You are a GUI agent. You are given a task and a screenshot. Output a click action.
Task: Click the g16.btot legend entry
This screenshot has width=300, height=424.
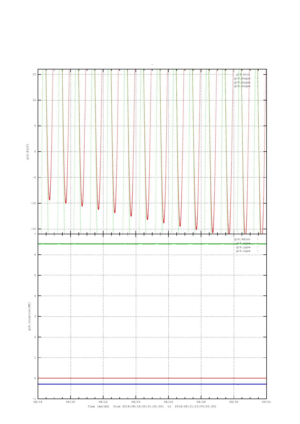click(x=243, y=74)
